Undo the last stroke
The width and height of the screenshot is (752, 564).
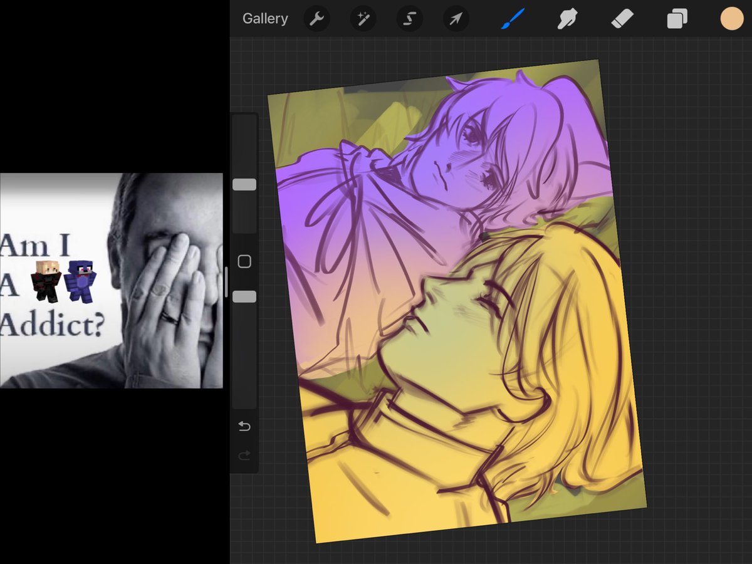[244, 427]
